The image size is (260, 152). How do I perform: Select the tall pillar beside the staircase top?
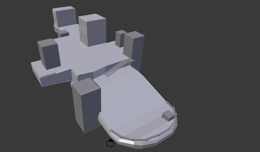(x=135, y=50)
